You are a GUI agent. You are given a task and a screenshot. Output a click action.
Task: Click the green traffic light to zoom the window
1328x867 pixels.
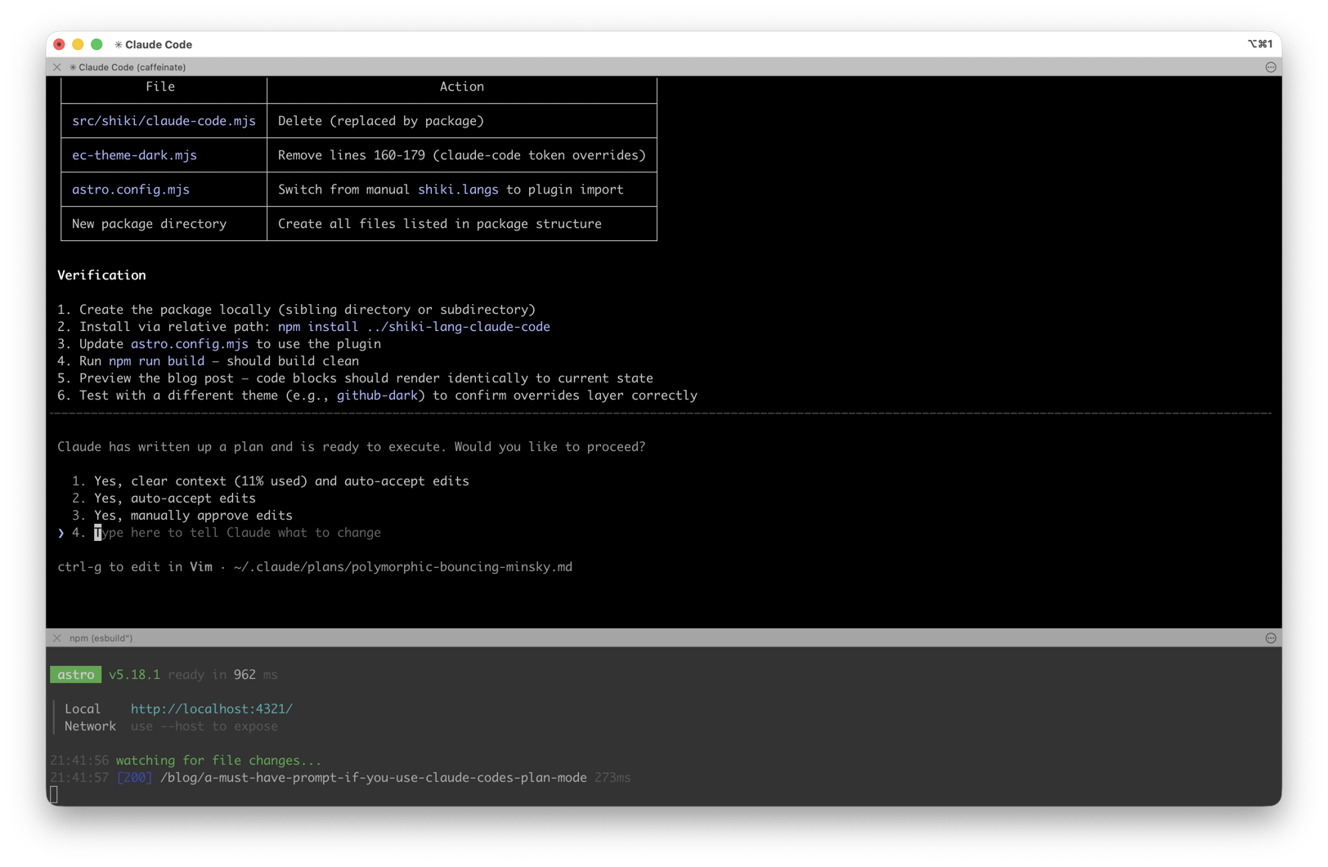point(96,44)
